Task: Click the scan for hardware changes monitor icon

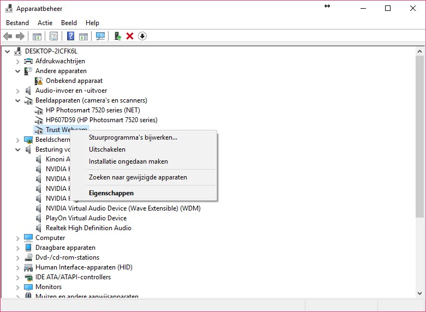Action: tap(100, 36)
